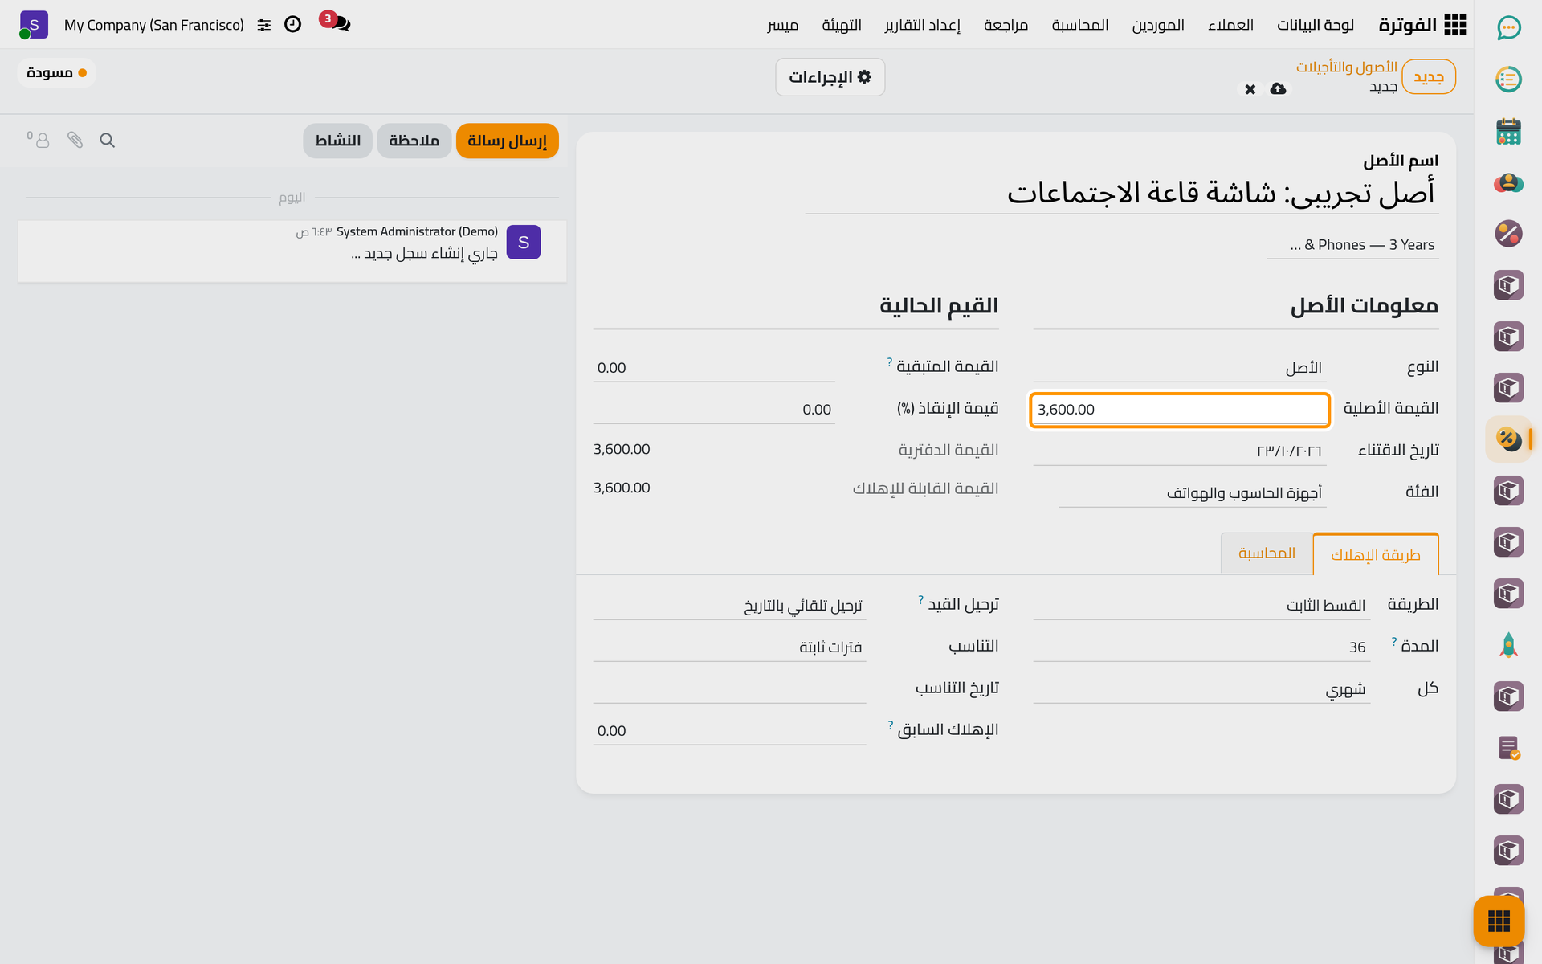Follow the الأصول والتأجيلات breadcrumb link
Viewport: 1542px width, 964px height.
[x=1346, y=67]
